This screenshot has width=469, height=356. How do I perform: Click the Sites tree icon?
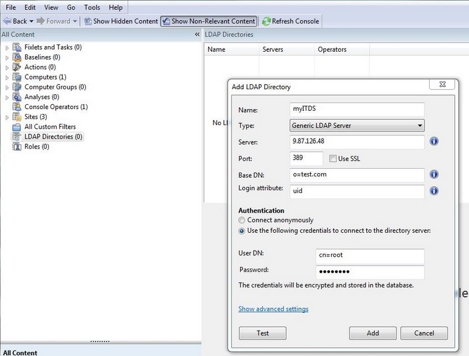pos(17,116)
